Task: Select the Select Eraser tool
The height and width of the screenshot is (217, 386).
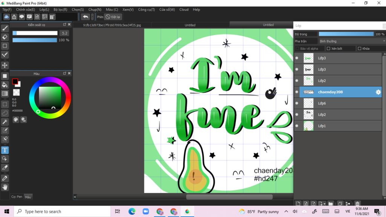Action: coord(5,139)
